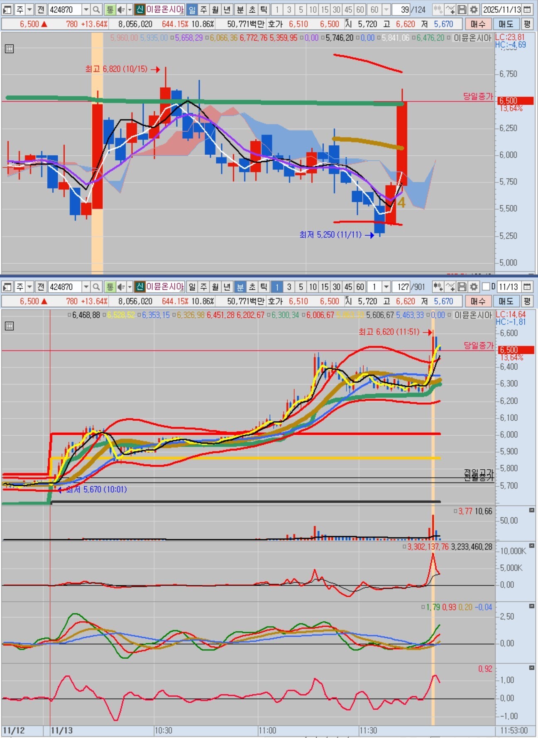
Task: Expand the bottom chart's interval dropdown showing 1
Action: [x=386, y=287]
